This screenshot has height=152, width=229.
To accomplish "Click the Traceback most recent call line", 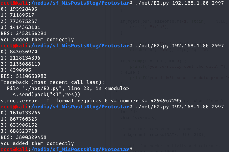I will point(52,82).
